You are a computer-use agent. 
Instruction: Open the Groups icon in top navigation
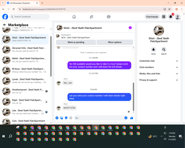(109, 17)
